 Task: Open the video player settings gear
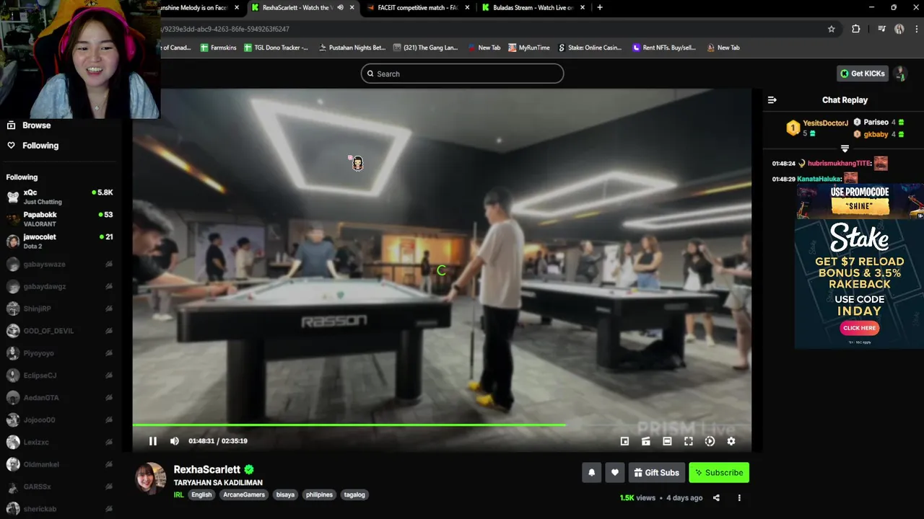tap(731, 441)
